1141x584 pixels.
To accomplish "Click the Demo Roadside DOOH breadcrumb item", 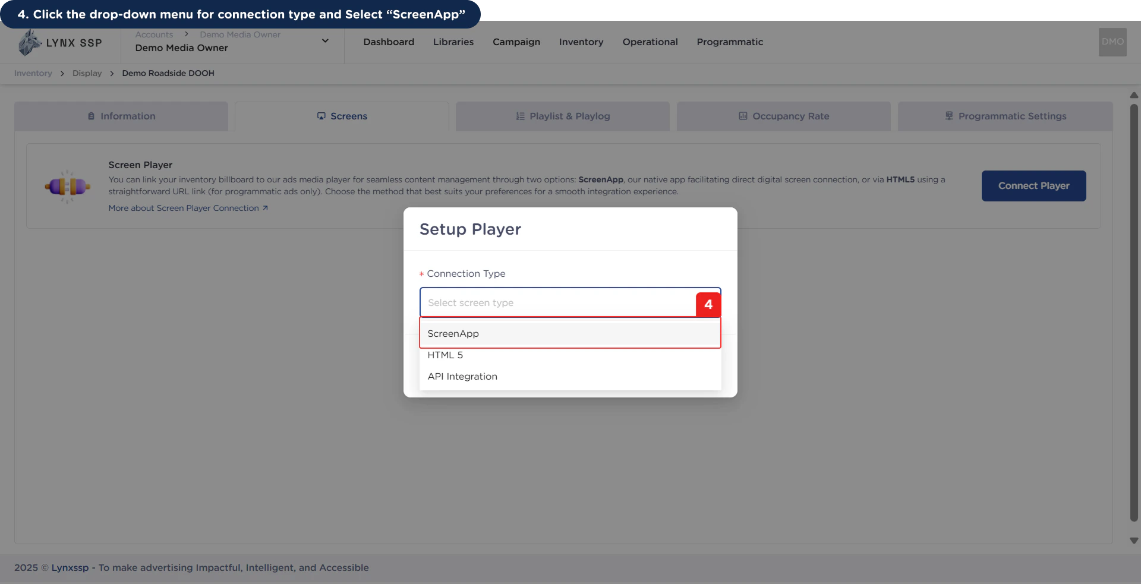I will (x=168, y=73).
